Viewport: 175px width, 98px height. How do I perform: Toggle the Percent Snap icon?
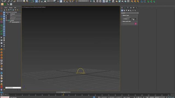tap(70, 1)
